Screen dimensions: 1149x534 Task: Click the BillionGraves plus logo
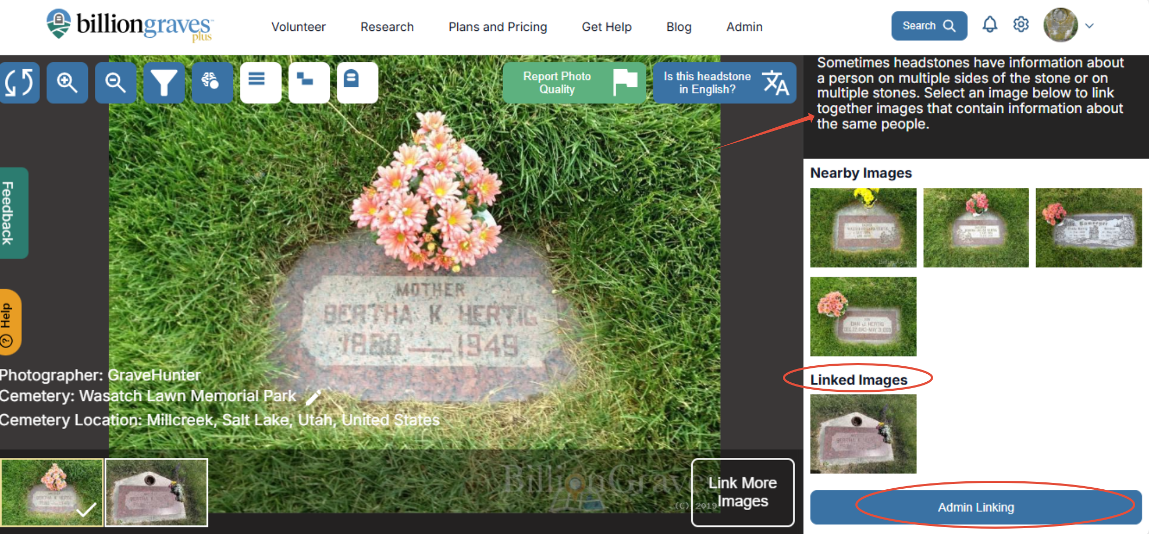click(130, 26)
